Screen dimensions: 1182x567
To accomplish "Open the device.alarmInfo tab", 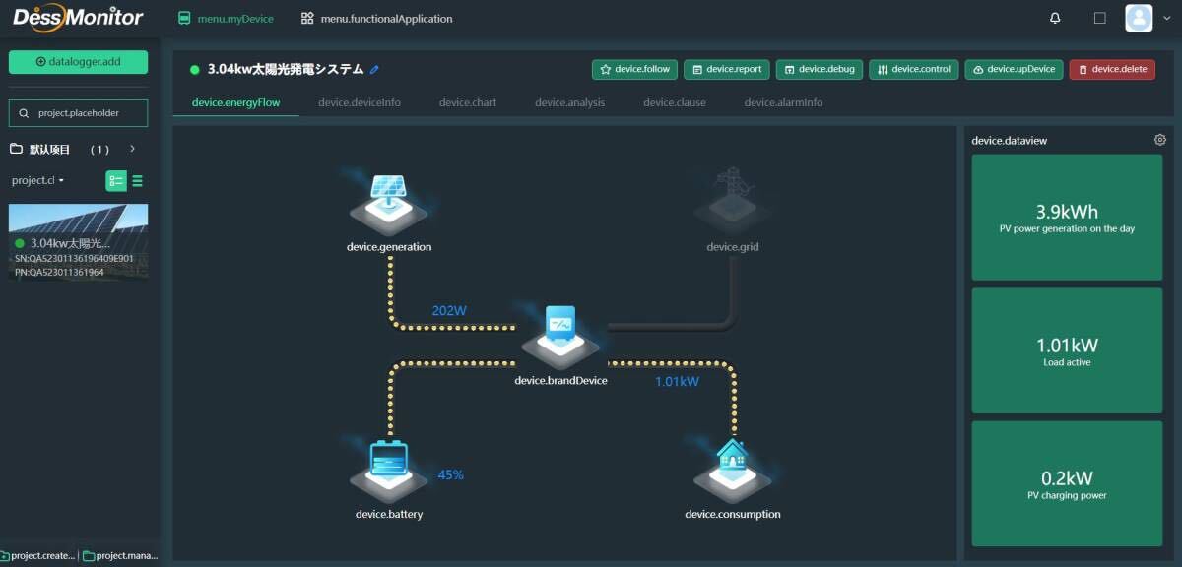I will (x=783, y=102).
